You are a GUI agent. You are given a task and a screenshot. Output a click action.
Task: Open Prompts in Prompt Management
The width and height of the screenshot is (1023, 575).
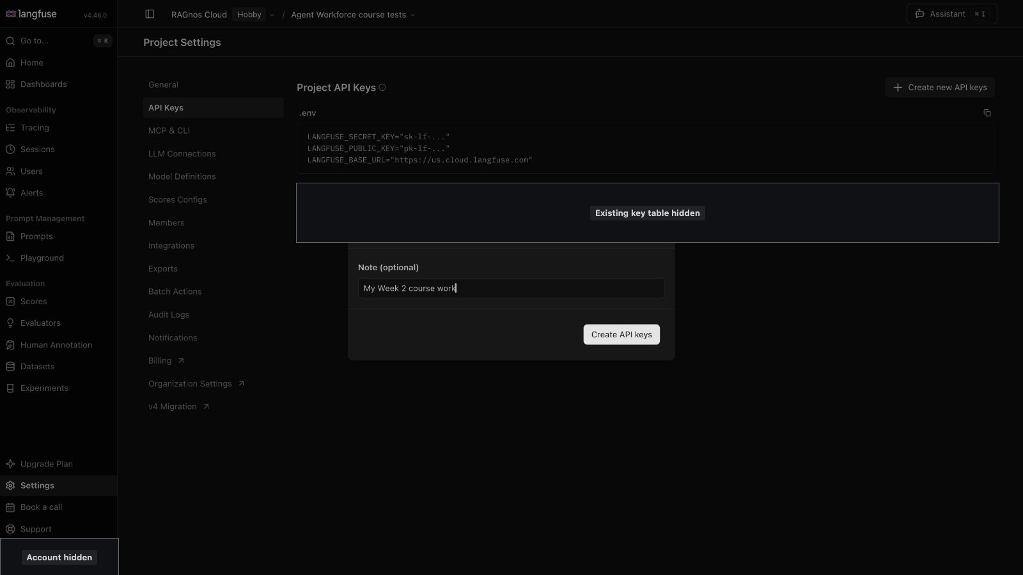tap(58, 236)
